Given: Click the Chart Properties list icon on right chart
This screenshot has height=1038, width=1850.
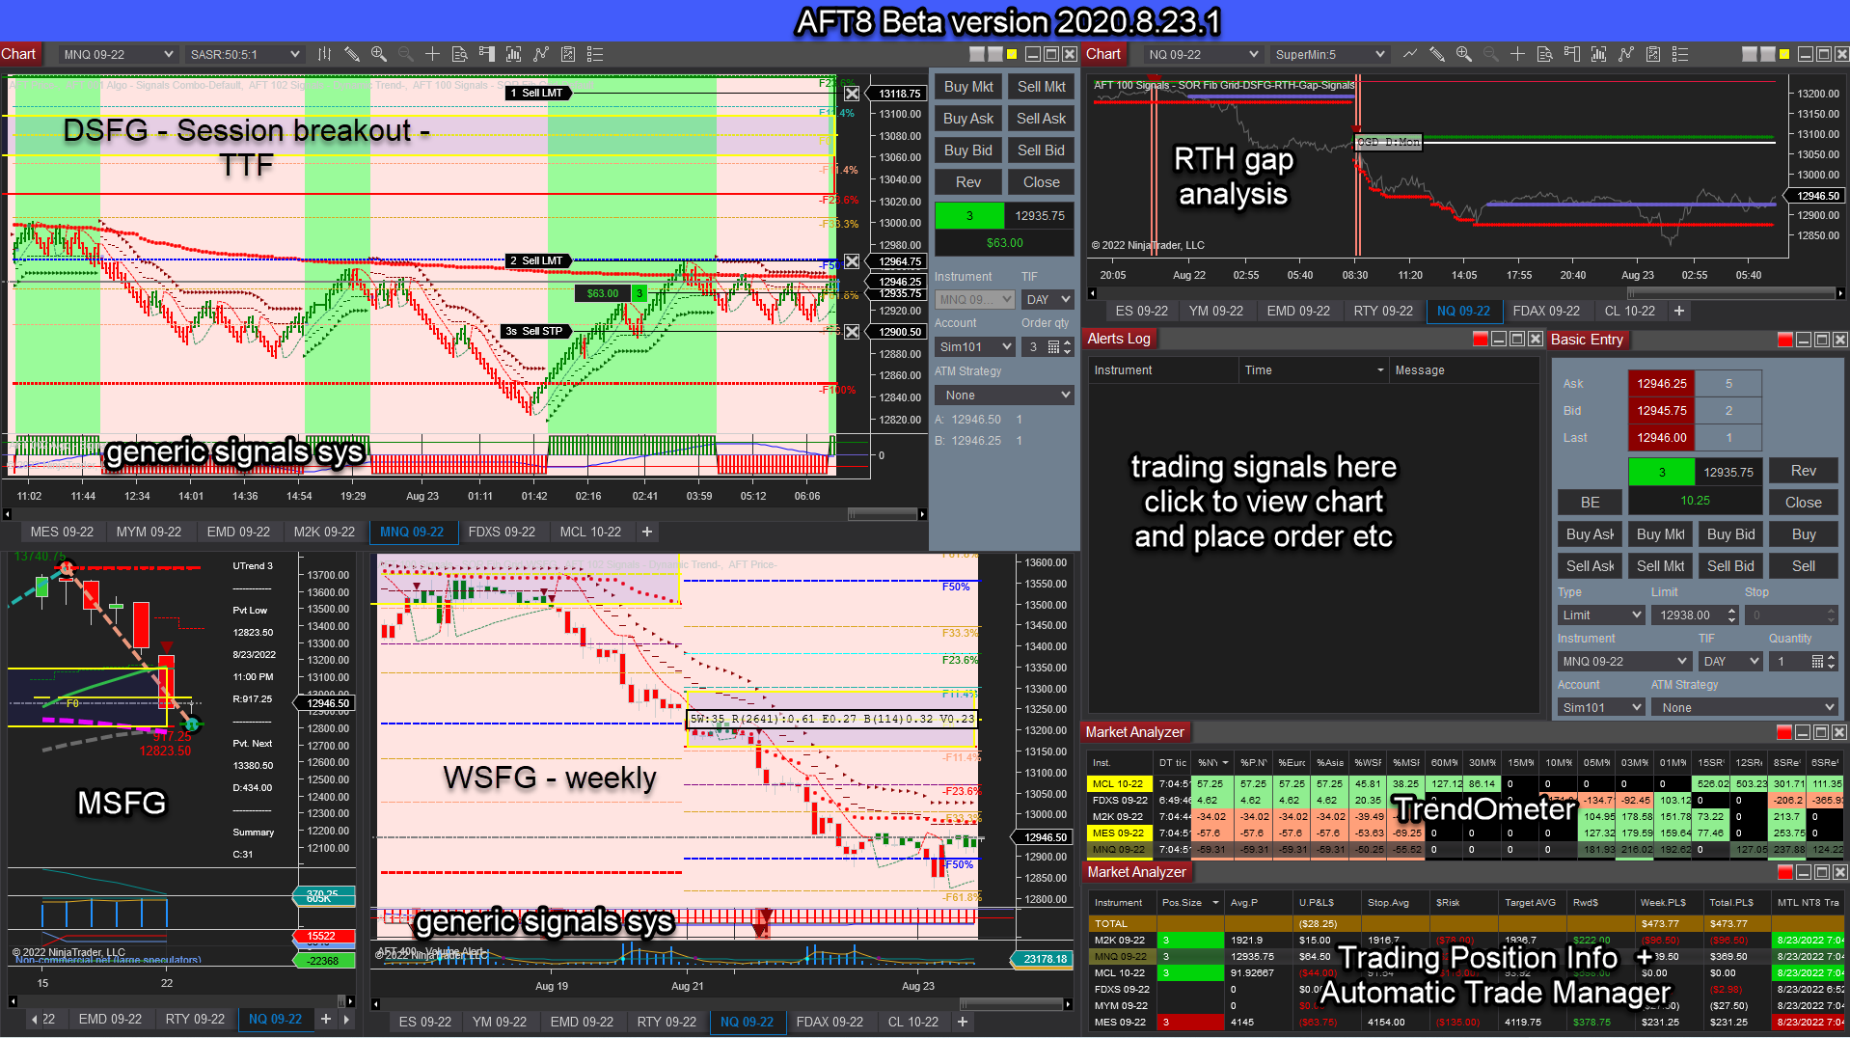Looking at the screenshot, I should tap(1679, 54).
